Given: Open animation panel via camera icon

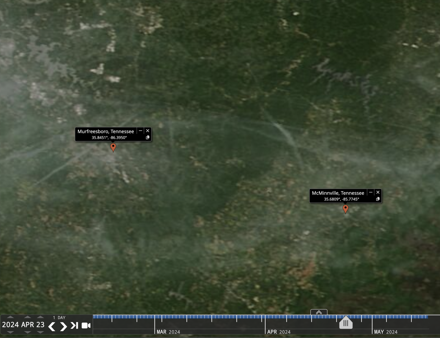Looking at the screenshot, I should (86, 326).
